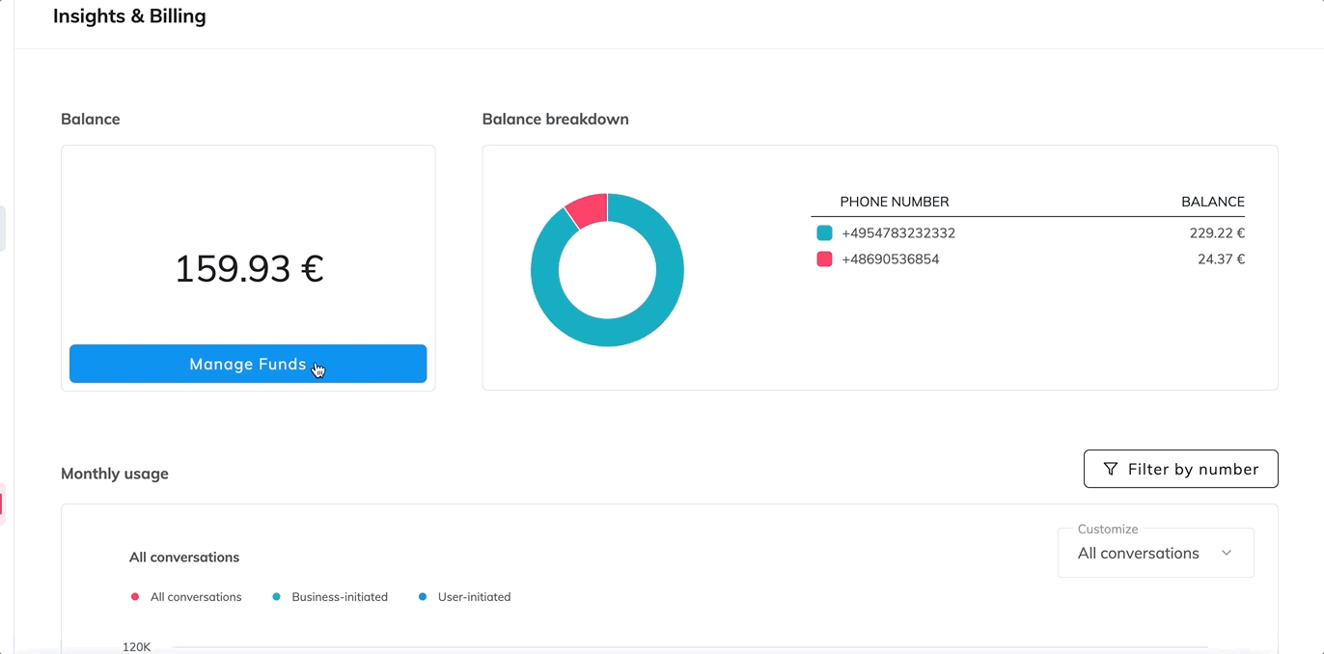Open the Filter by number button
1324x654 pixels.
(1180, 469)
